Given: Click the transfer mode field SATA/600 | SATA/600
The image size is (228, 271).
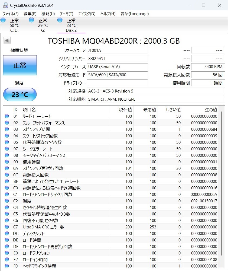Looking at the screenshot, I should pyautogui.click(x=117, y=75).
